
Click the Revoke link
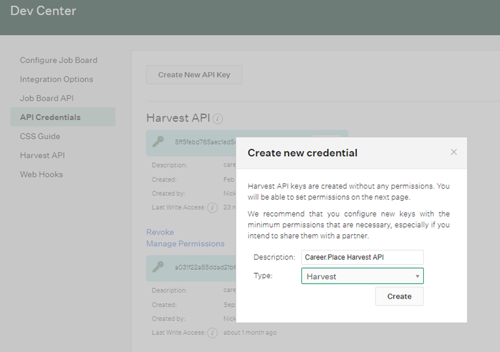click(160, 232)
